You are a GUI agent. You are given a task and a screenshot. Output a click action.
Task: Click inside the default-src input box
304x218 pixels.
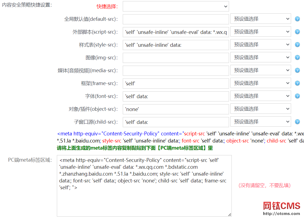point(175,19)
